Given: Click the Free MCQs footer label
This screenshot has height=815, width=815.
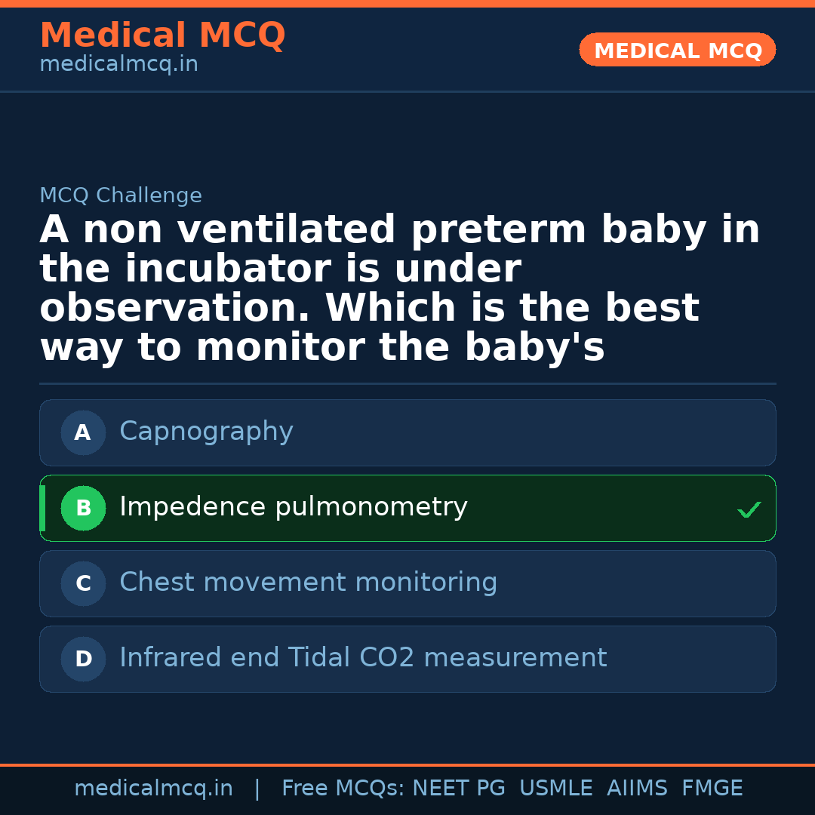Looking at the screenshot, I should [x=343, y=789].
